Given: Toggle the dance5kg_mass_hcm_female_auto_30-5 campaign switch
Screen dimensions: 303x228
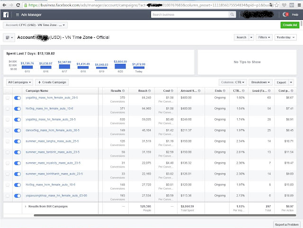Looking at the screenshot, I should pos(18,131).
